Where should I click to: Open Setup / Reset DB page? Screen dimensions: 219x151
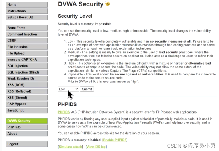(x=27, y=17)
